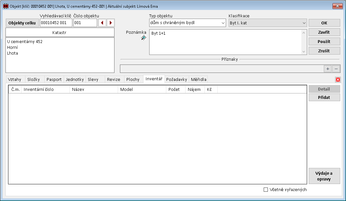
Task: Click the minus button in Příznaky bar
Action: pos(336,69)
